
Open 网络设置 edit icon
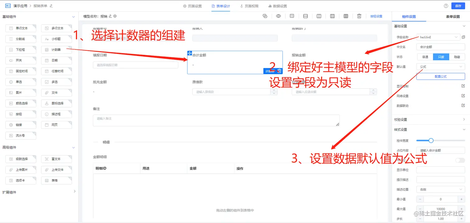pos(463,96)
